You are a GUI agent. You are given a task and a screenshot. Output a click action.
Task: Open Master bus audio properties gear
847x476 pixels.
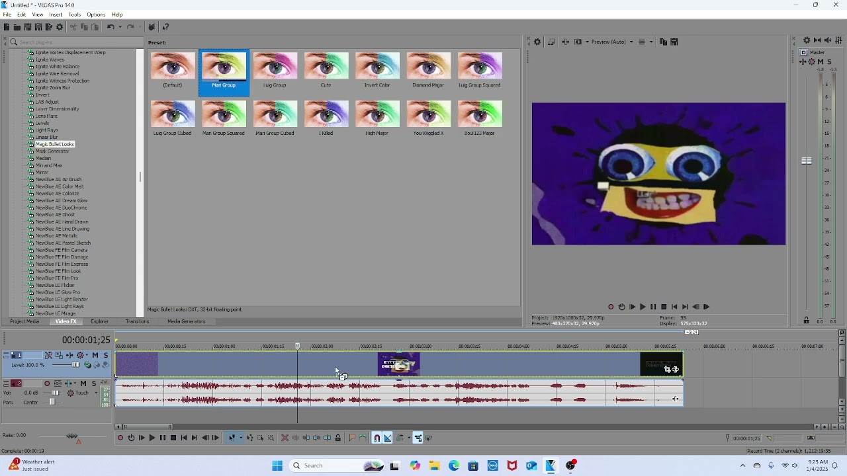tap(807, 41)
